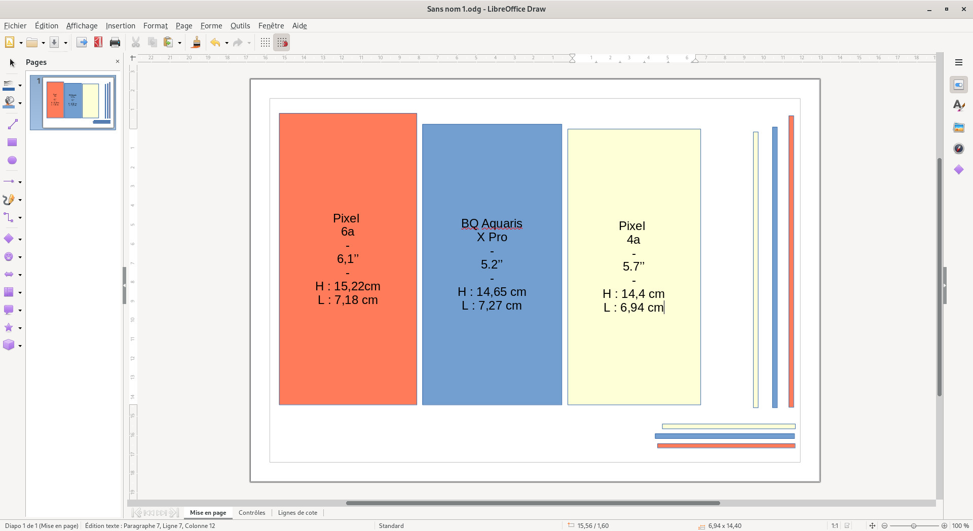Expand the Basic Shapes dropdown arrow
Screen dimensions: 973x531
pos(20,239)
